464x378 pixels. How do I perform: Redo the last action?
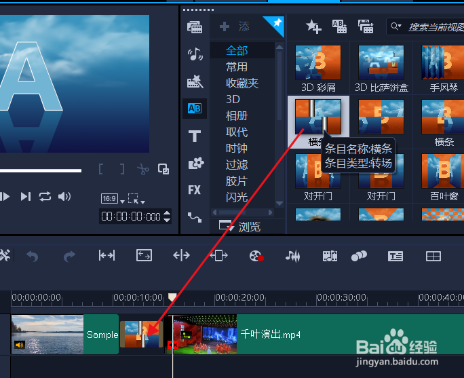tap(69, 256)
